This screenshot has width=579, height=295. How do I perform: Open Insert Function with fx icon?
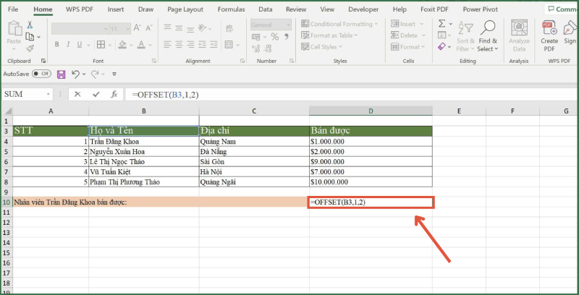coord(114,95)
